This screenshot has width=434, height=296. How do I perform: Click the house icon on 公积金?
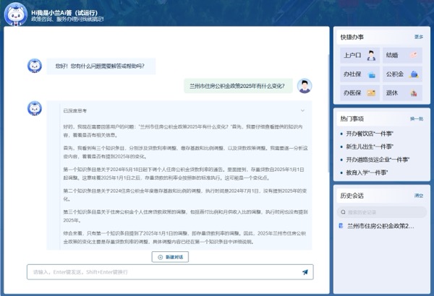coord(414,74)
